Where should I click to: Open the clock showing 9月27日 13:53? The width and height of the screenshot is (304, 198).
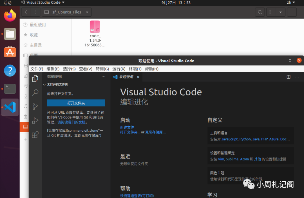click(x=176, y=3)
